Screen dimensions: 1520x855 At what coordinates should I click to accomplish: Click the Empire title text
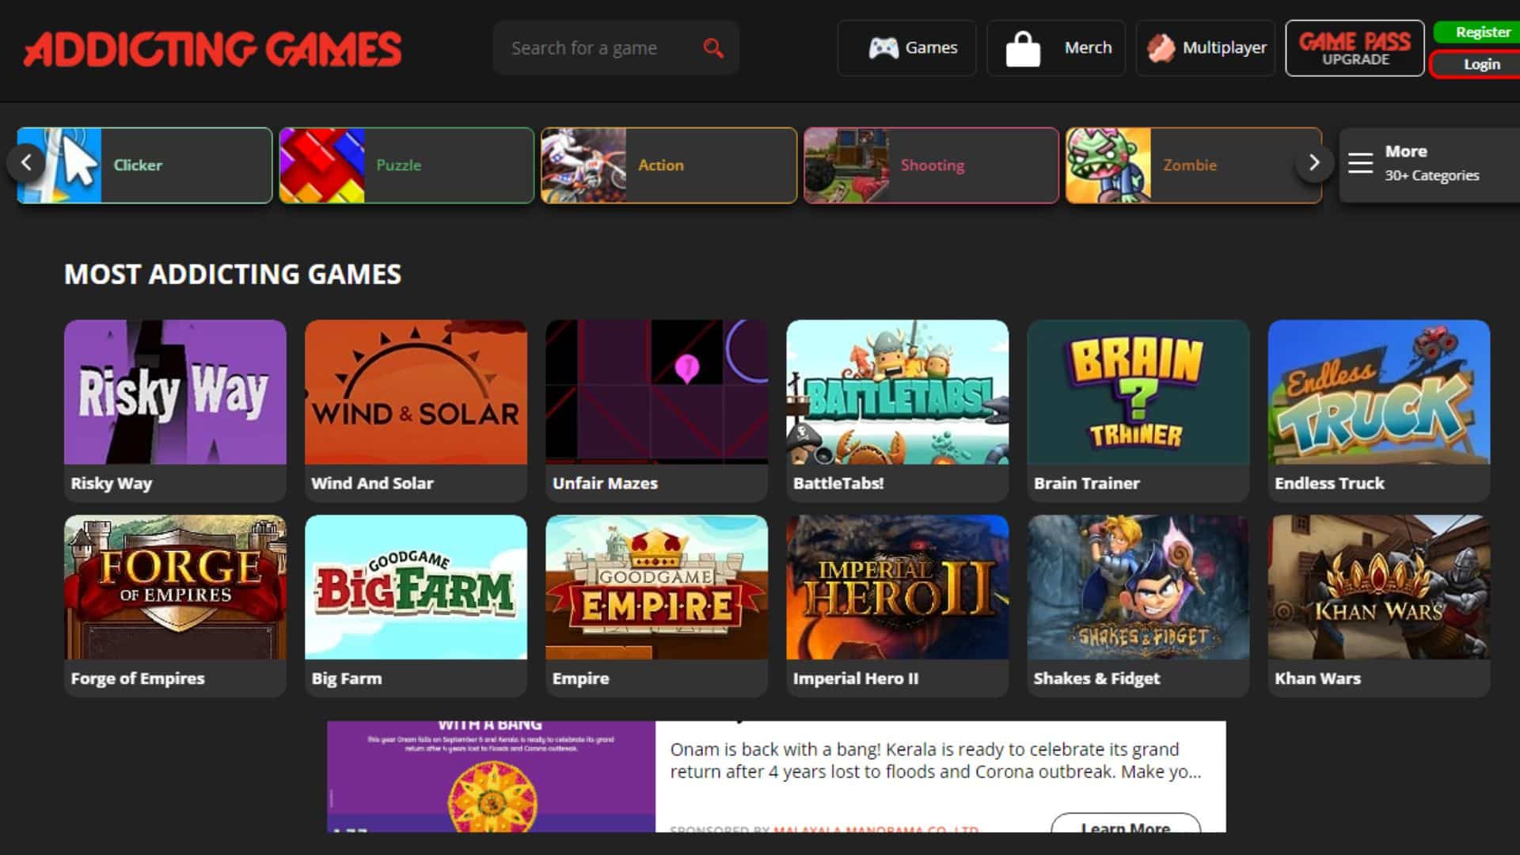pos(581,679)
